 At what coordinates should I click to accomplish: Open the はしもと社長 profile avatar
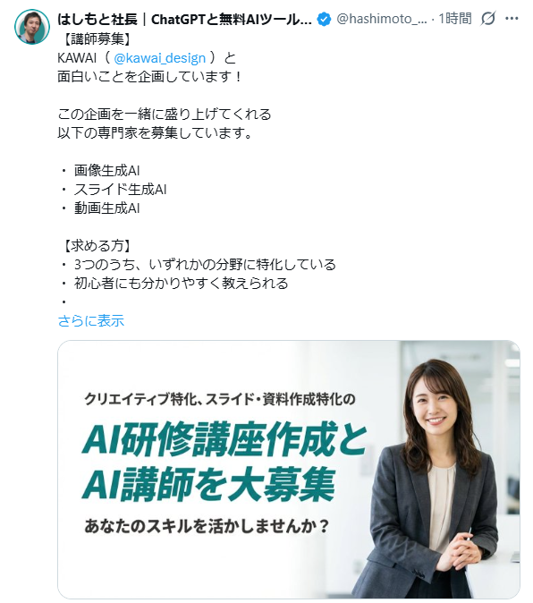(32, 27)
